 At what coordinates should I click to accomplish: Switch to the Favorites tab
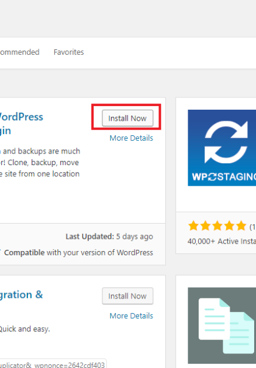pos(69,52)
